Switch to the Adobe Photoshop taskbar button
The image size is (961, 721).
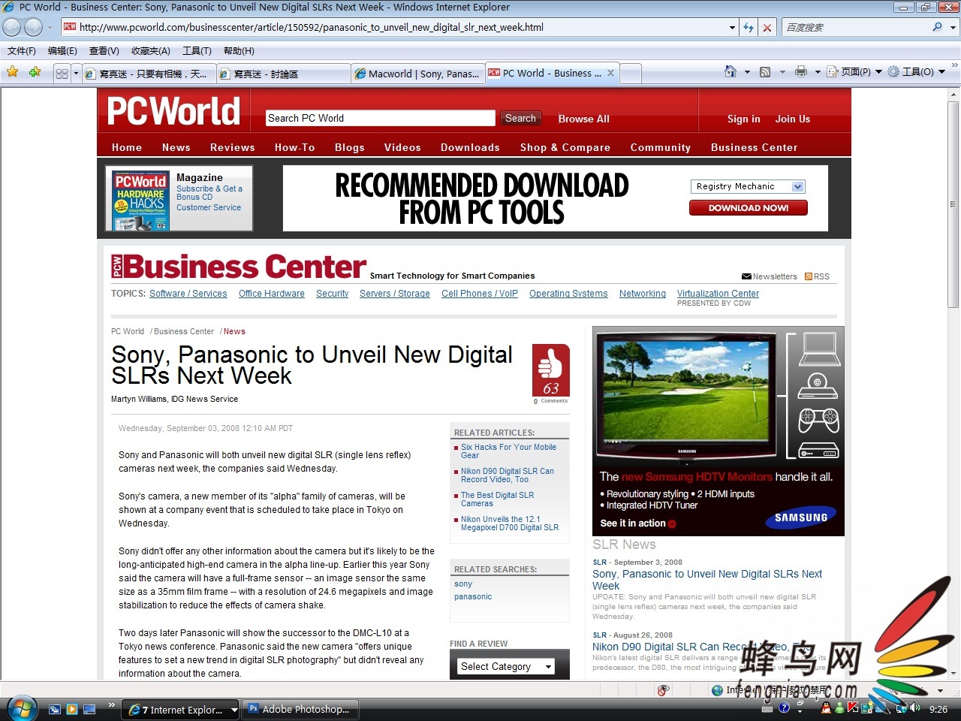point(300,709)
